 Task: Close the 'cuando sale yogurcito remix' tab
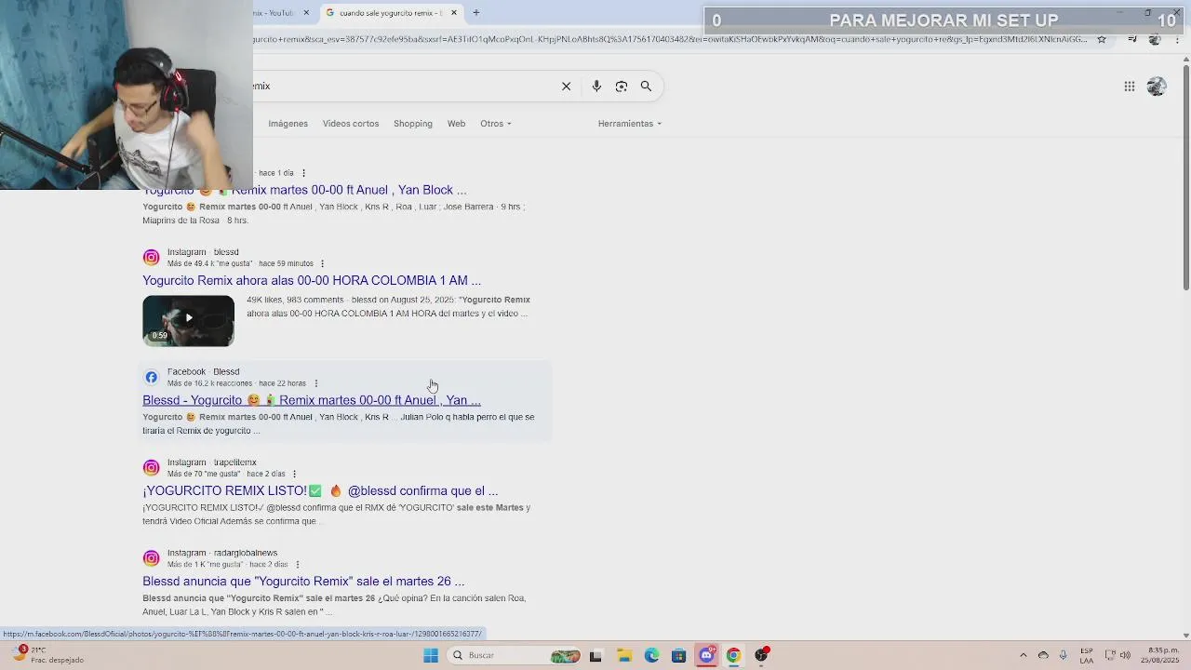pyautogui.click(x=454, y=13)
